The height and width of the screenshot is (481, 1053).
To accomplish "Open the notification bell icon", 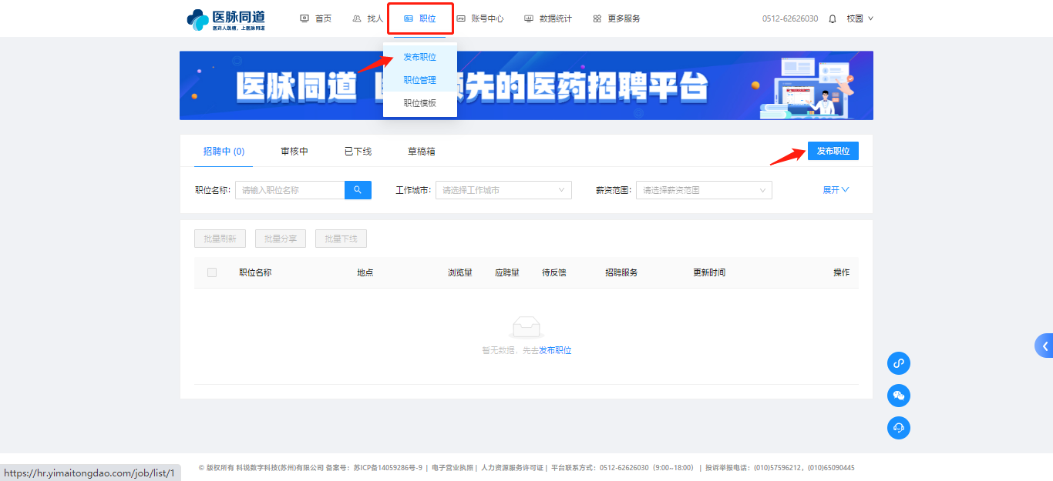I will click(x=833, y=18).
